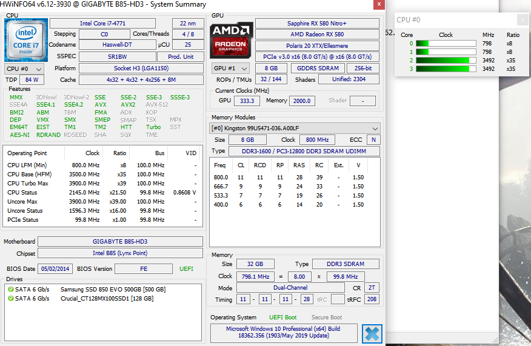This screenshot has width=531, height=346.
Task: Click the UEFI Boot label
Action: (282, 318)
